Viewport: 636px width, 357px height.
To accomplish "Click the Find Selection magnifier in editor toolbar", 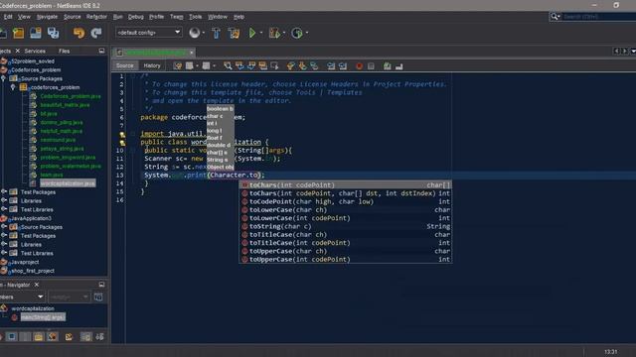I will [x=228, y=65].
